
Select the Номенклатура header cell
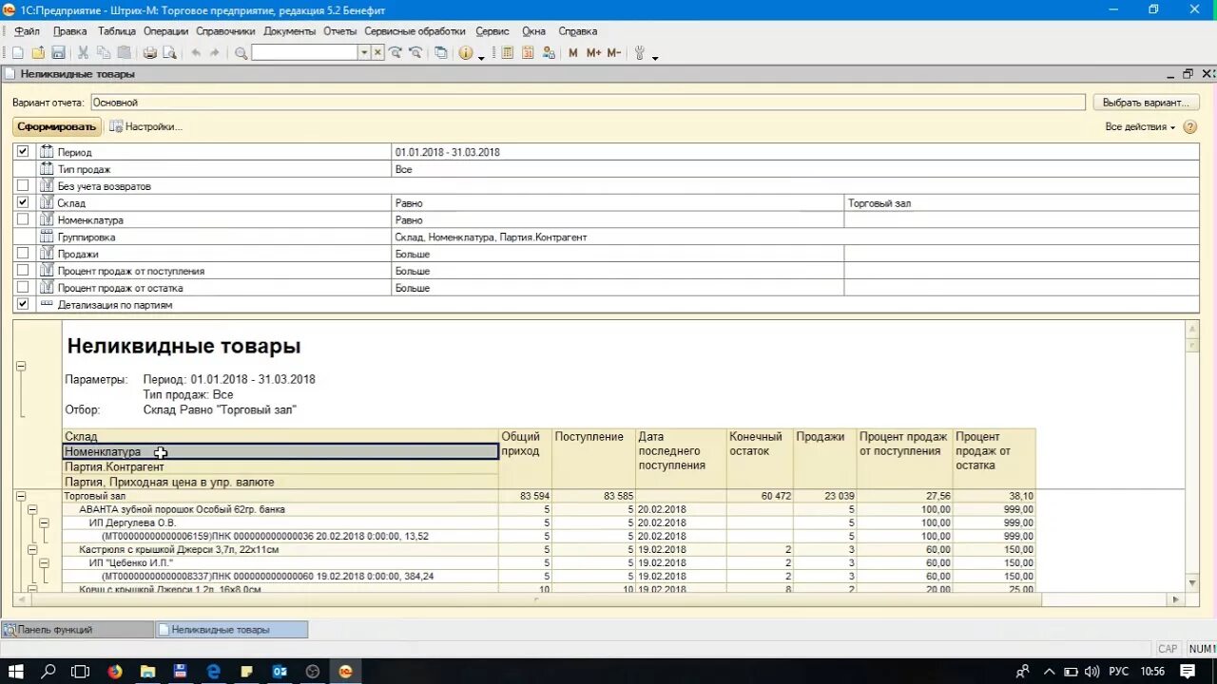coord(280,452)
